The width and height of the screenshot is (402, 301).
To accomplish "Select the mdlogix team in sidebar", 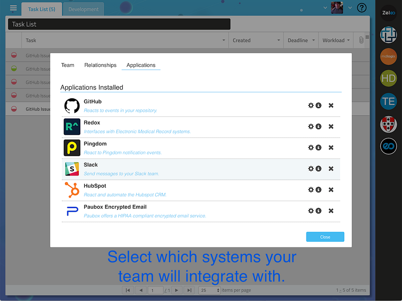I will click(388, 56).
